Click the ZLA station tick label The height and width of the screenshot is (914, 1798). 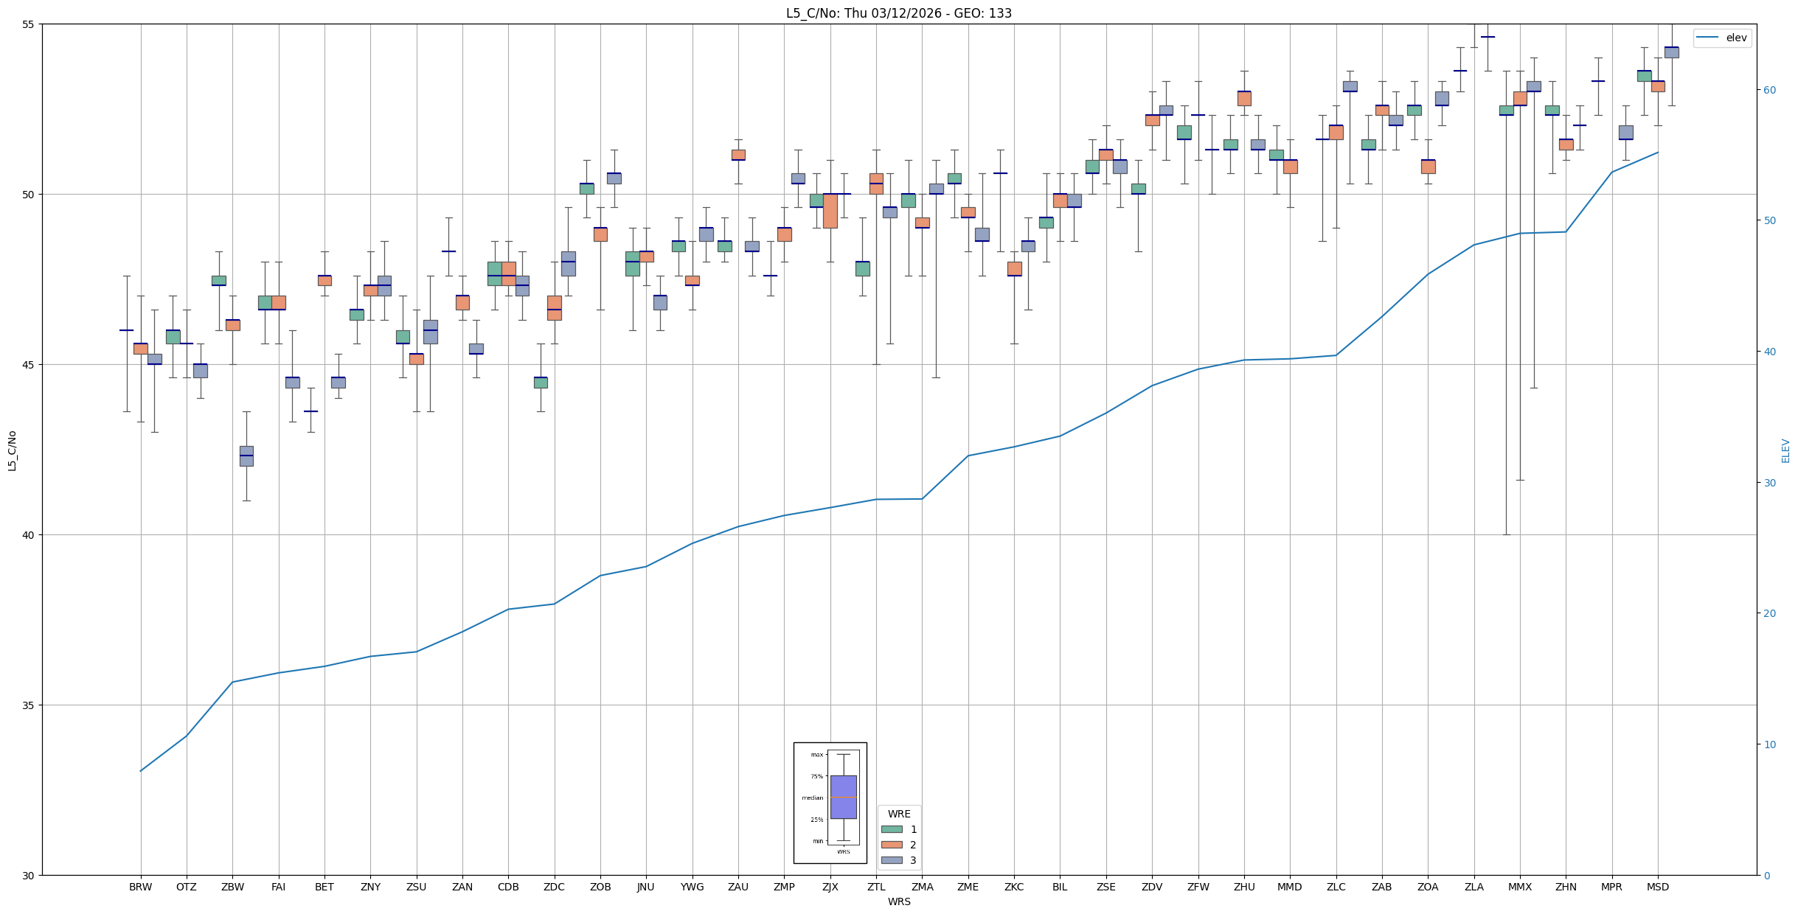[1474, 887]
